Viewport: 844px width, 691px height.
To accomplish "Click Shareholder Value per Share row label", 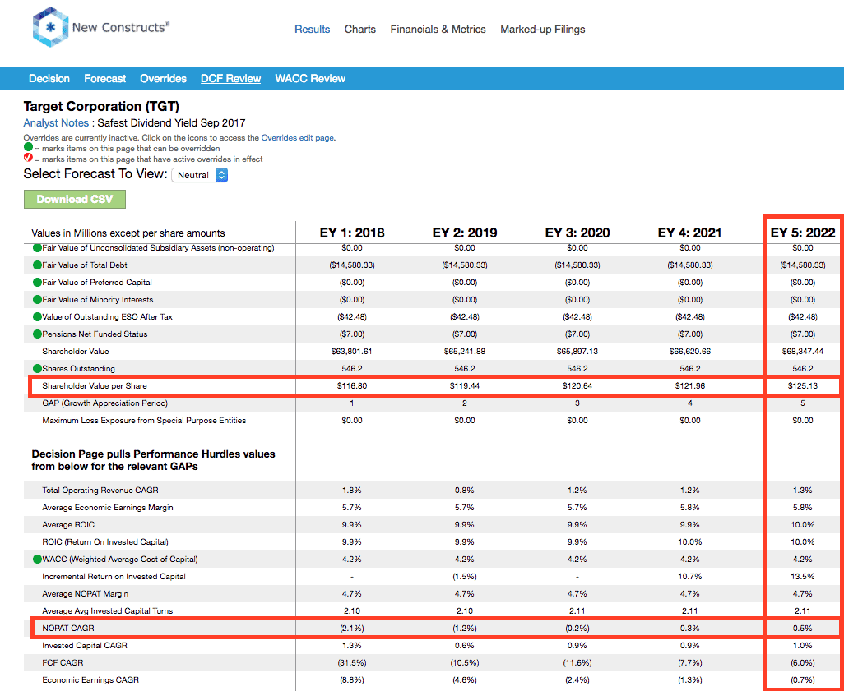I will coord(95,386).
